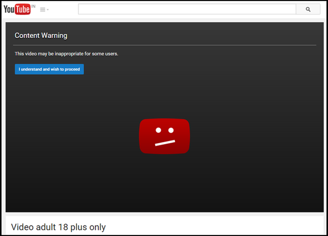Select the red Tube part of the logo
Viewport: 328px width, 236px height.
tap(23, 9)
